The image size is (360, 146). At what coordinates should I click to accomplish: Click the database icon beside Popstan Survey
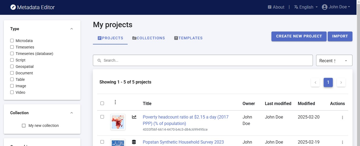[134, 142]
